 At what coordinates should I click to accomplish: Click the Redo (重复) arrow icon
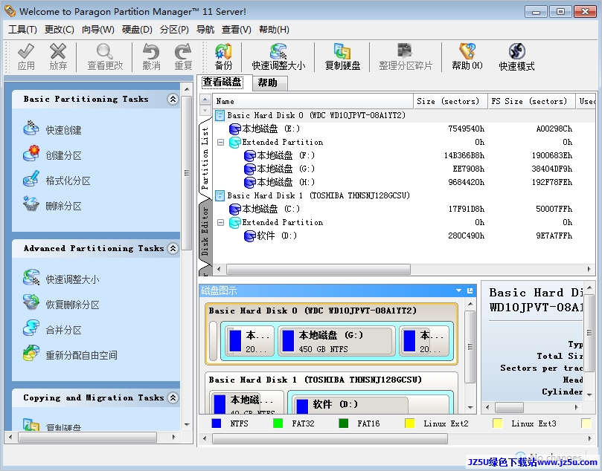point(183,52)
